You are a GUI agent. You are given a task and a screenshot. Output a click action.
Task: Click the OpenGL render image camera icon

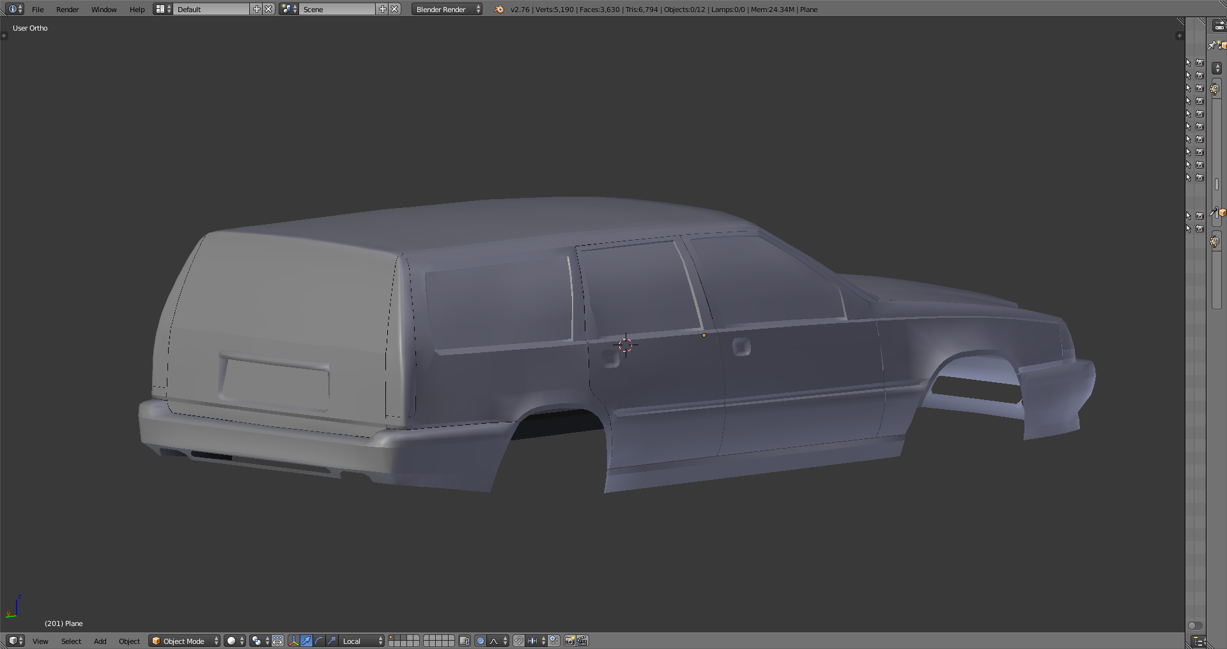pyautogui.click(x=569, y=641)
